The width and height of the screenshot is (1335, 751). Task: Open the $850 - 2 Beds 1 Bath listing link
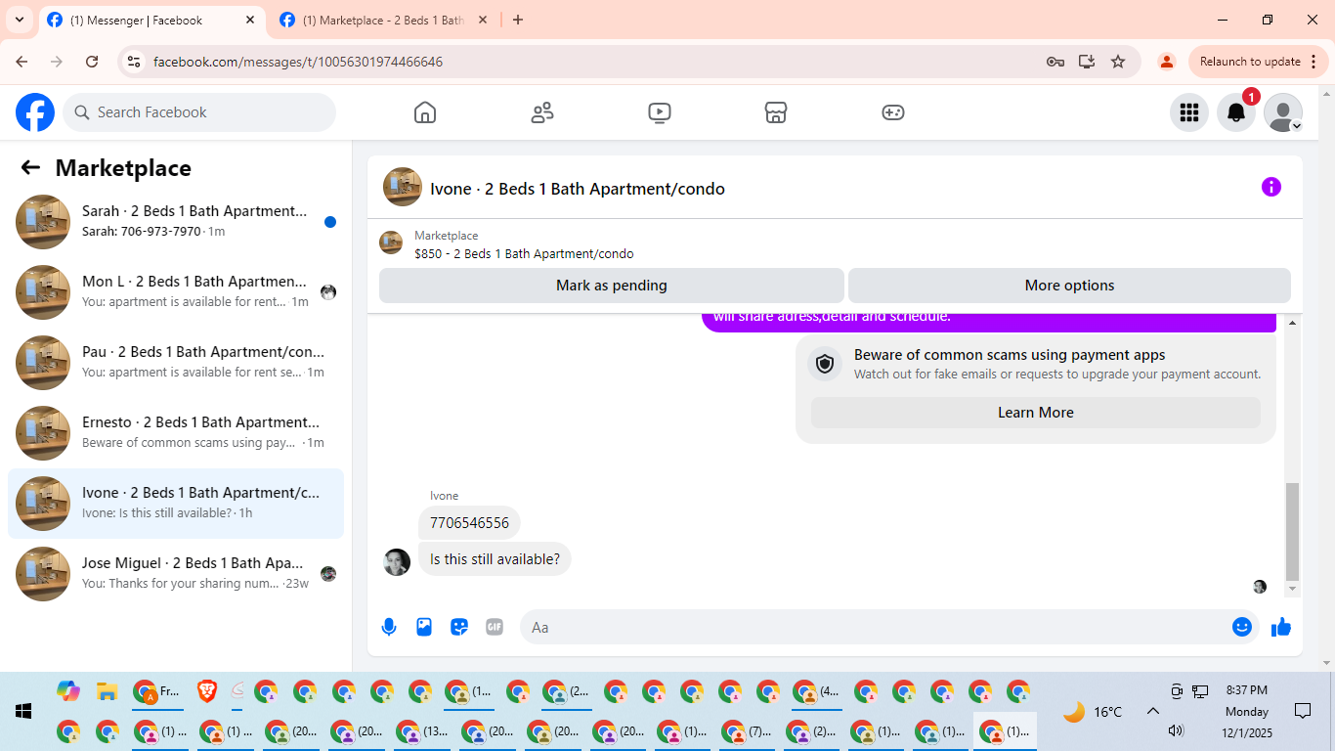tap(524, 254)
